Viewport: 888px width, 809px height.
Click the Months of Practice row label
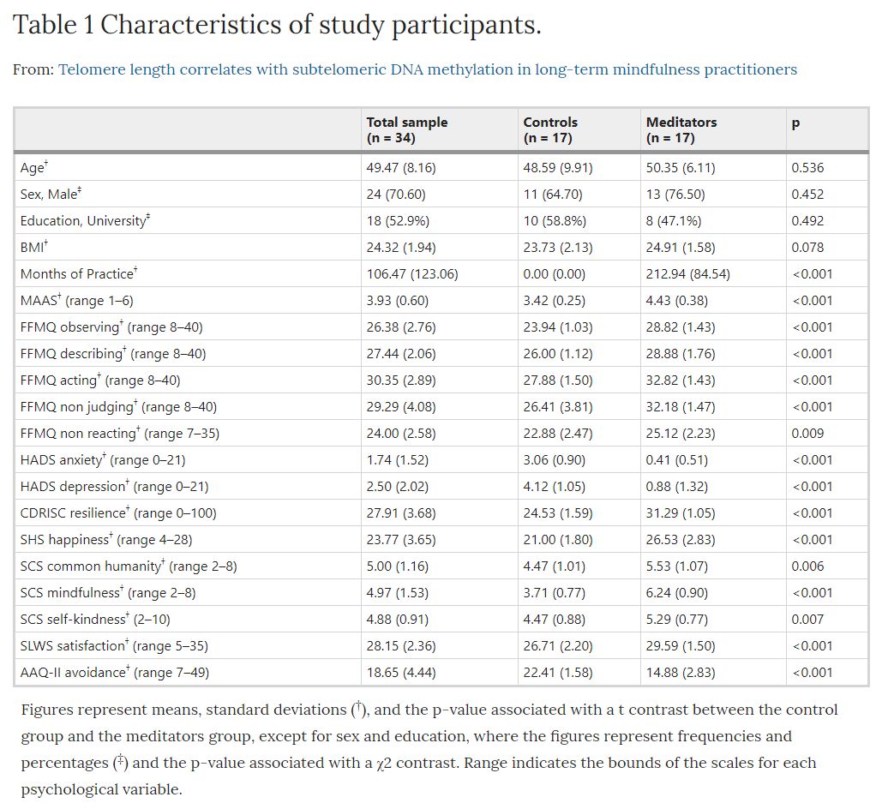tap(79, 274)
